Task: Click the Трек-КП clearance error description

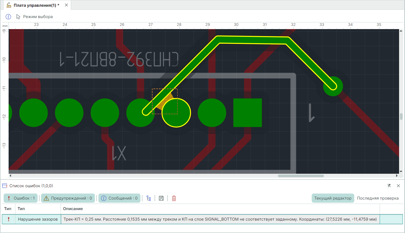Action: coord(220,219)
